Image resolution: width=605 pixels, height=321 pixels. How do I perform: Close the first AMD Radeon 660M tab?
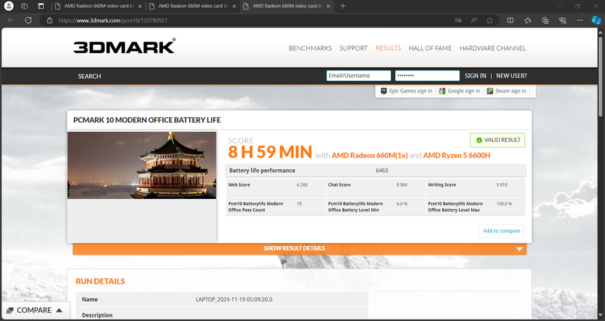click(139, 6)
